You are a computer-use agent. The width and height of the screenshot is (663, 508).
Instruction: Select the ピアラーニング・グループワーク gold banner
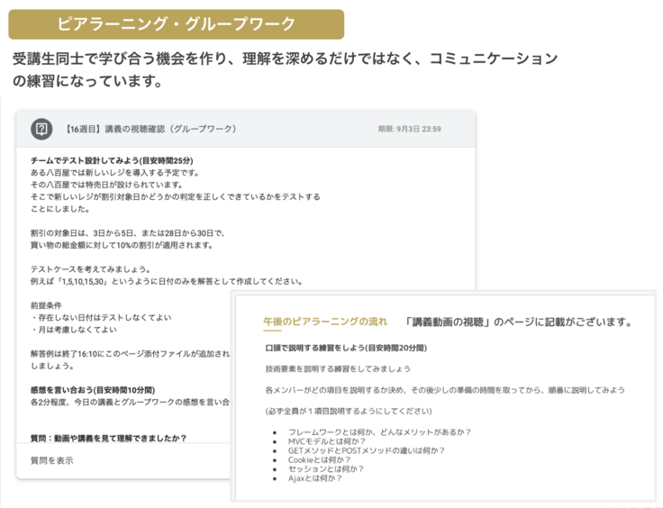(177, 24)
